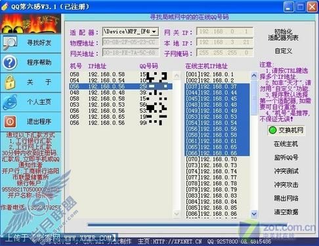319x246 pixels.
Task: Select host [083]192.168.0.83
Action: (217, 195)
